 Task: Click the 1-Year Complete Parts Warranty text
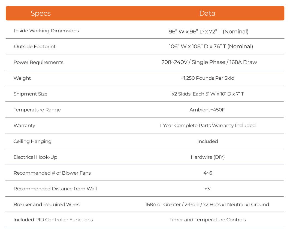(207, 126)
